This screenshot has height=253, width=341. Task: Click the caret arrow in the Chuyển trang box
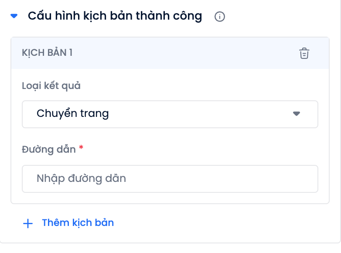click(x=297, y=113)
